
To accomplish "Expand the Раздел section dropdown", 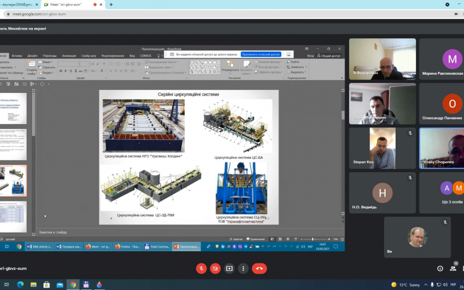I will [46, 72].
